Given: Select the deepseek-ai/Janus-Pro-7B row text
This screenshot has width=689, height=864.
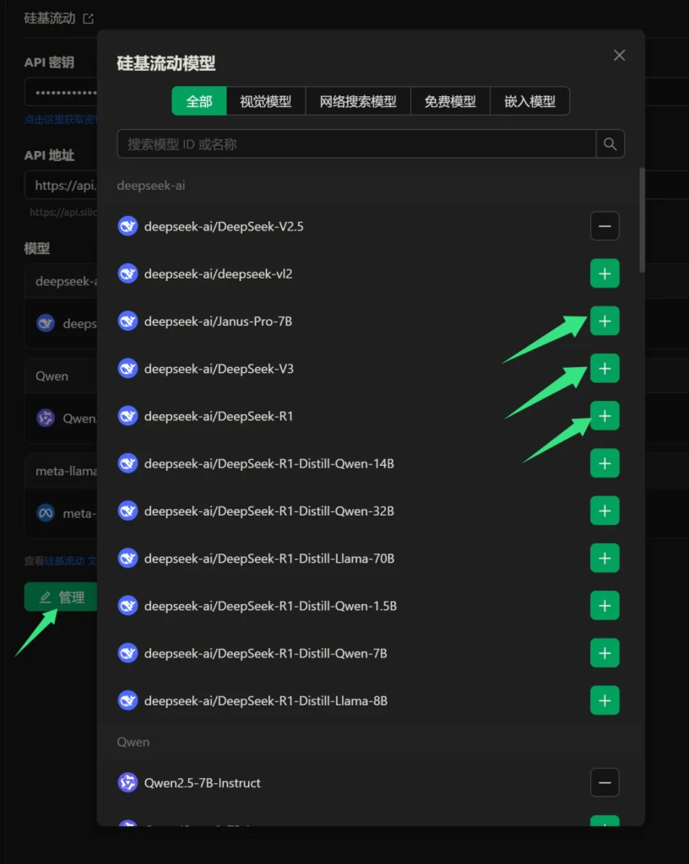Looking at the screenshot, I should (x=219, y=321).
